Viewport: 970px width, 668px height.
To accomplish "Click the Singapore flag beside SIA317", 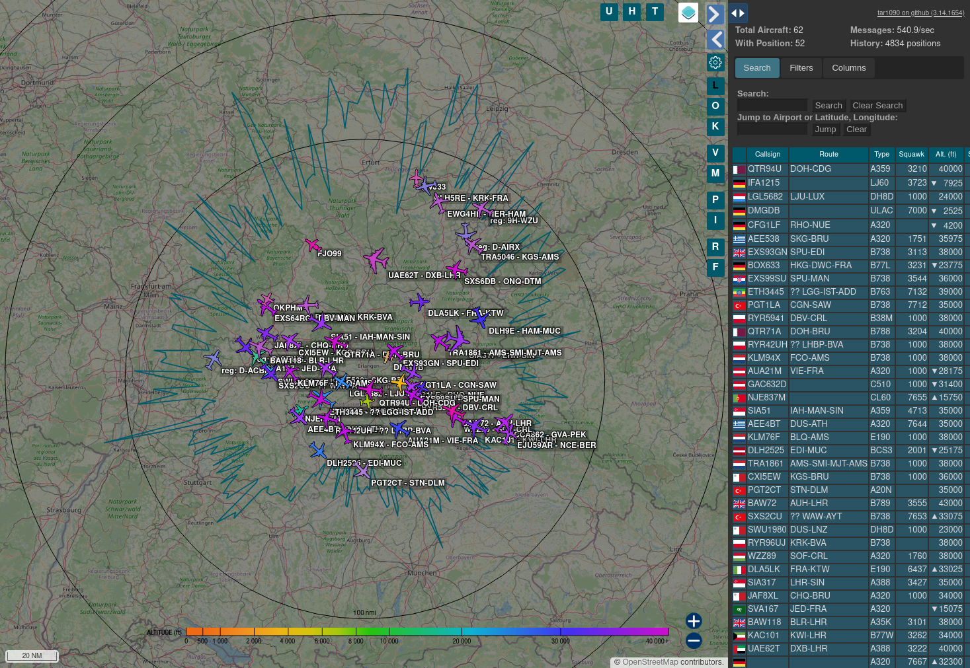I will click(739, 583).
